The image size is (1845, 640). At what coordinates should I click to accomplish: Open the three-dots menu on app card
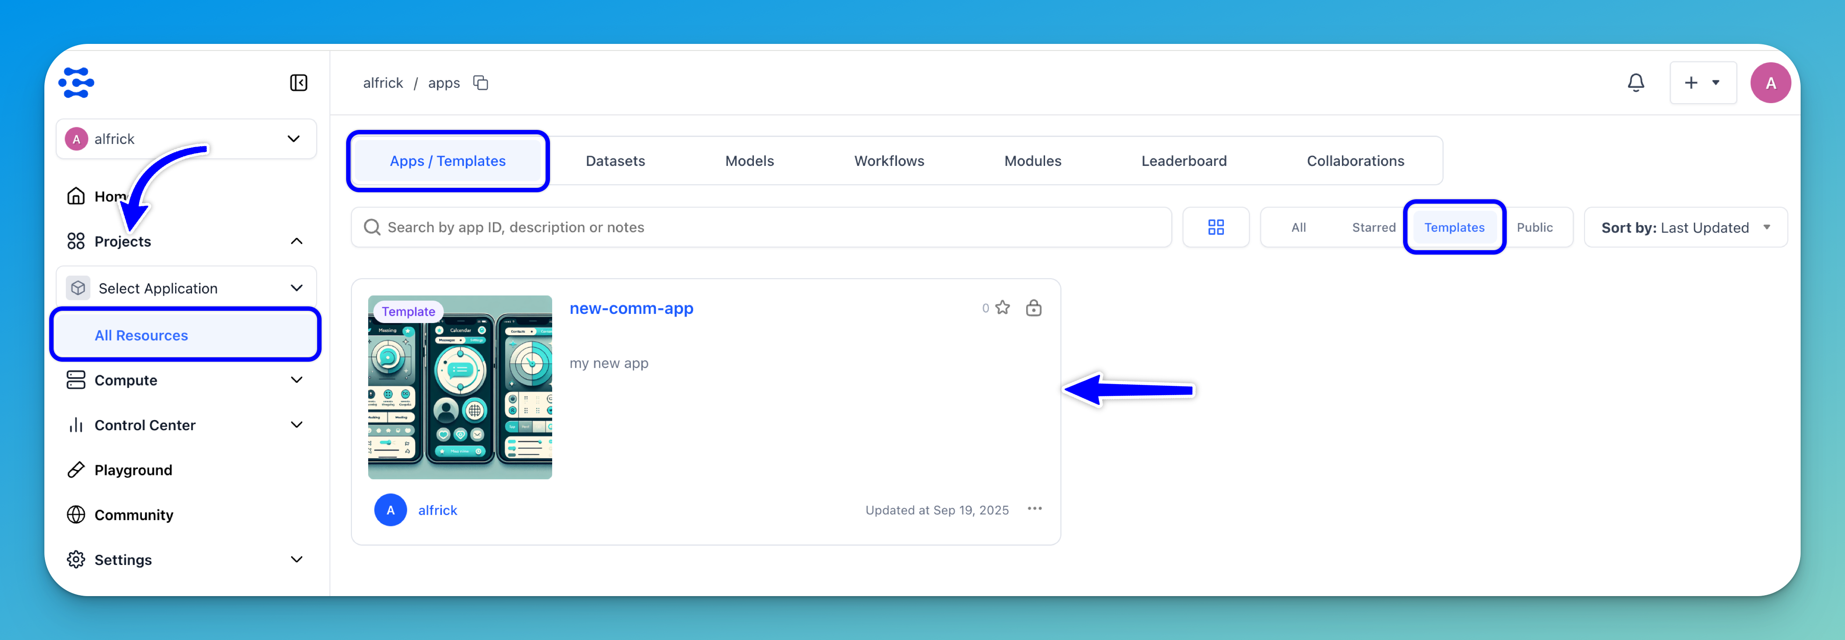tap(1034, 509)
